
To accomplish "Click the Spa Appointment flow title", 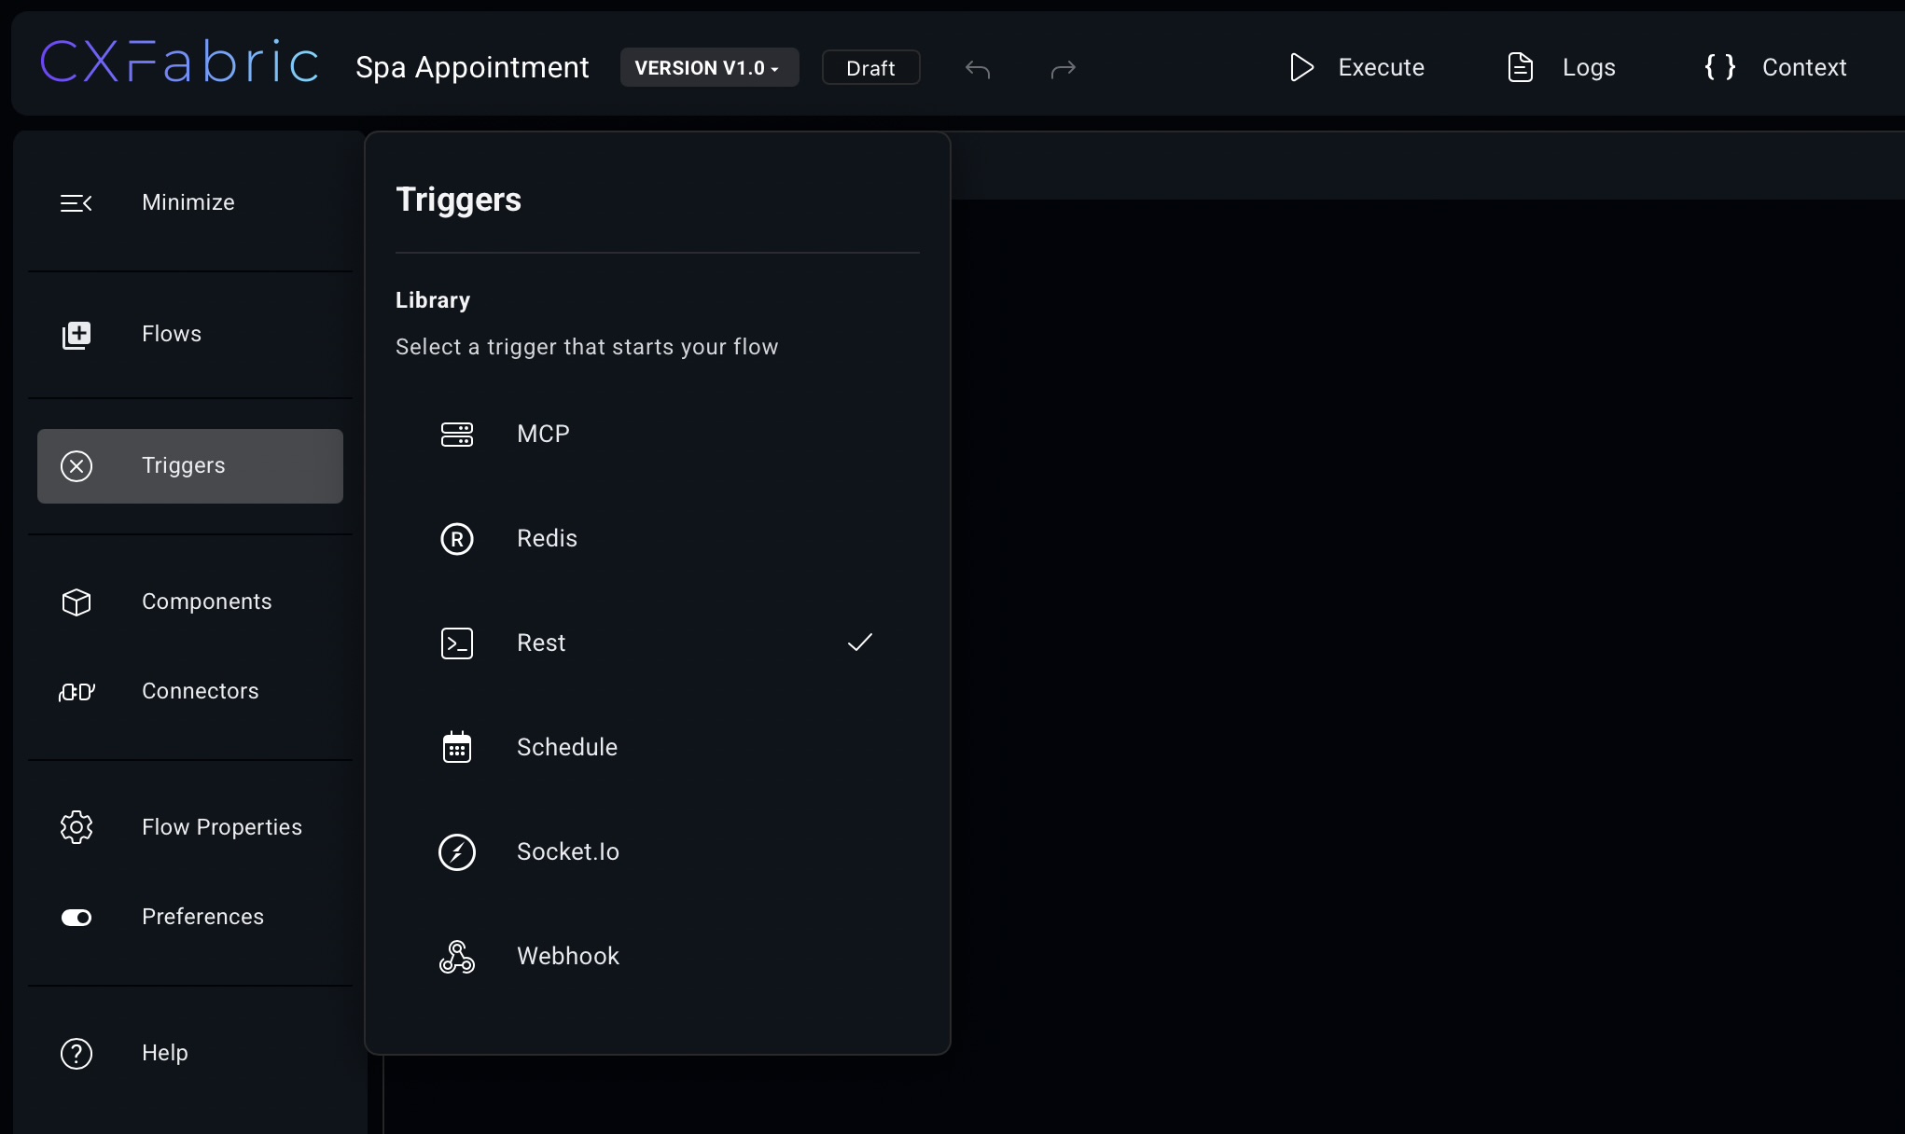I will coord(472,68).
